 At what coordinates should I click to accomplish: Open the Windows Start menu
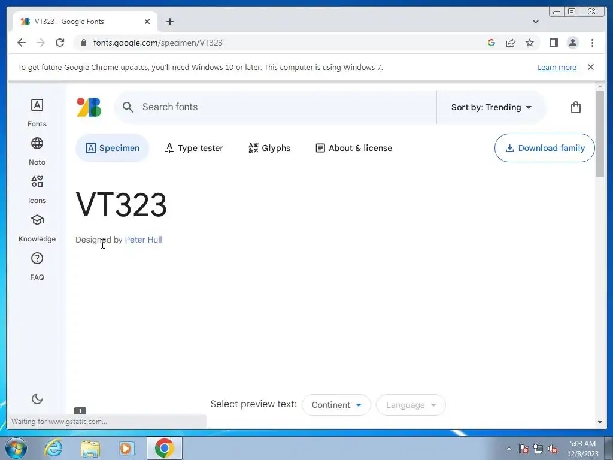tap(16, 448)
